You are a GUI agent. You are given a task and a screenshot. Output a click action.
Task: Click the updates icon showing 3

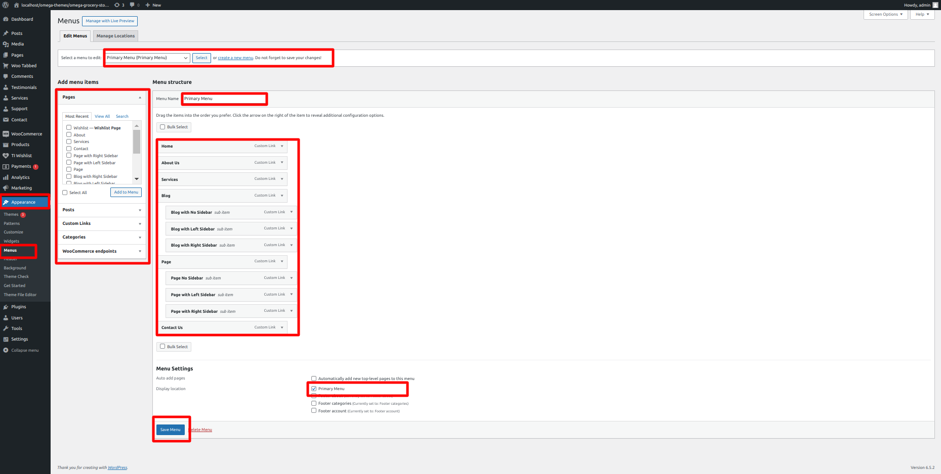tap(117, 5)
